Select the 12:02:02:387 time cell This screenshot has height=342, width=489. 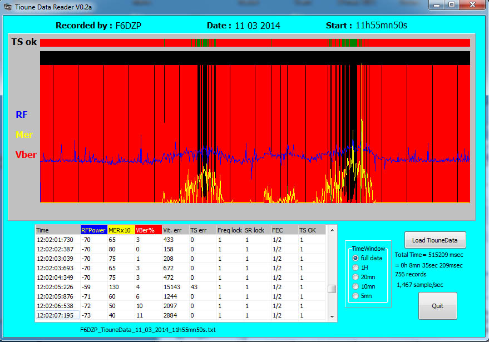(58, 249)
